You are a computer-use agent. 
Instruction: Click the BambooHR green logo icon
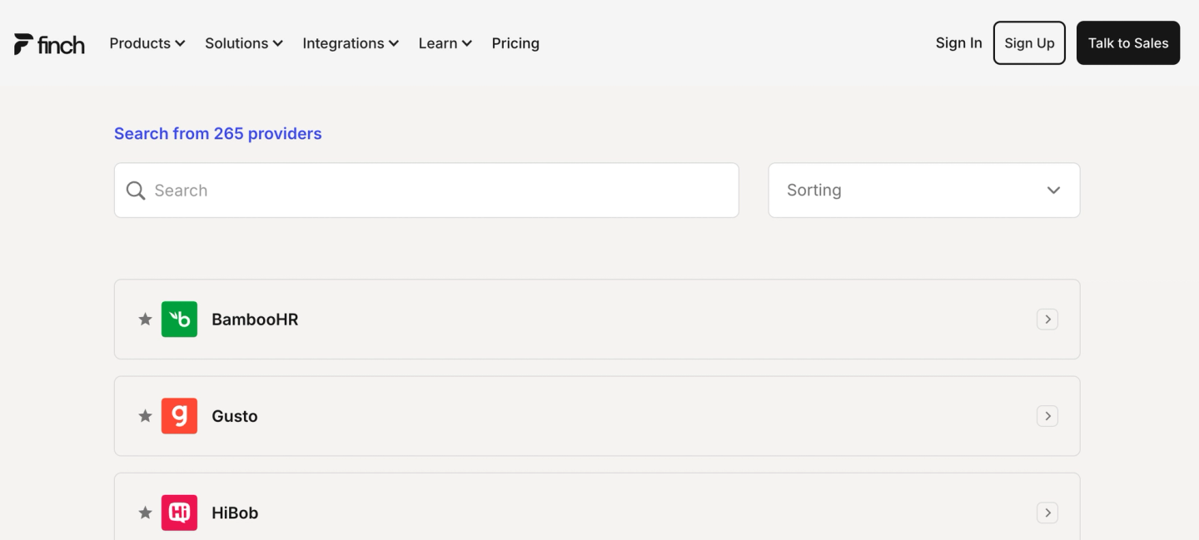point(179,320)
